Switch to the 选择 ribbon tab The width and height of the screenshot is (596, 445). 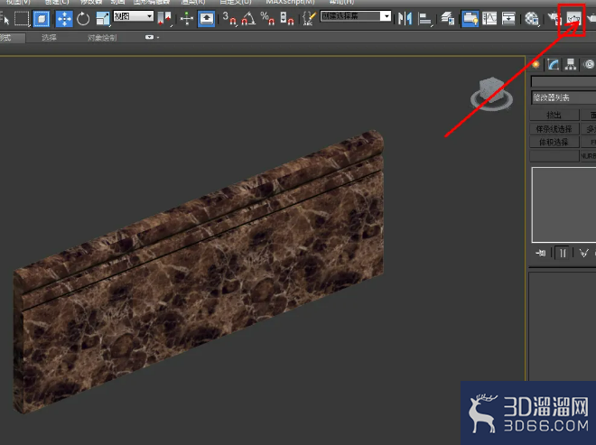pyautogui.click(x=49, y=38)
